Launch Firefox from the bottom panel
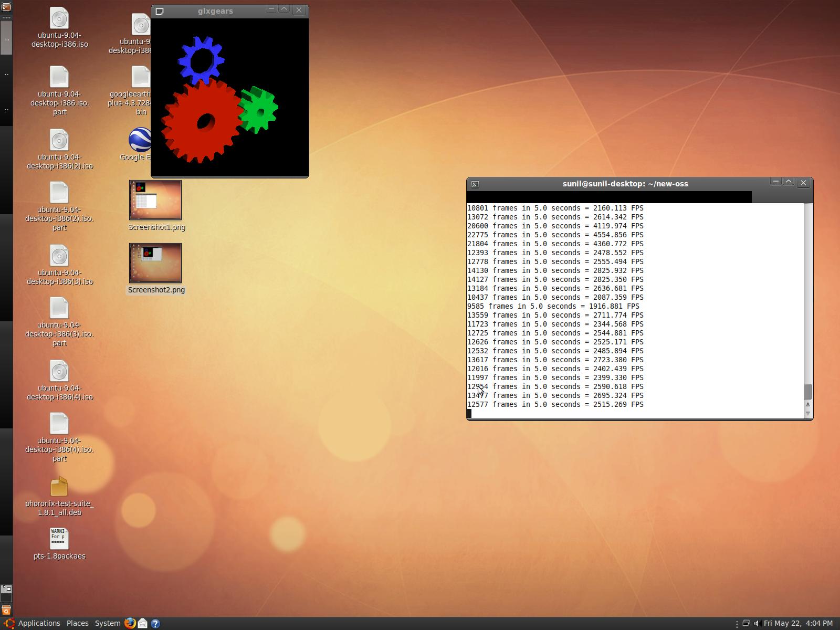Viewport: 840px width, 630px height. [130, 623]
